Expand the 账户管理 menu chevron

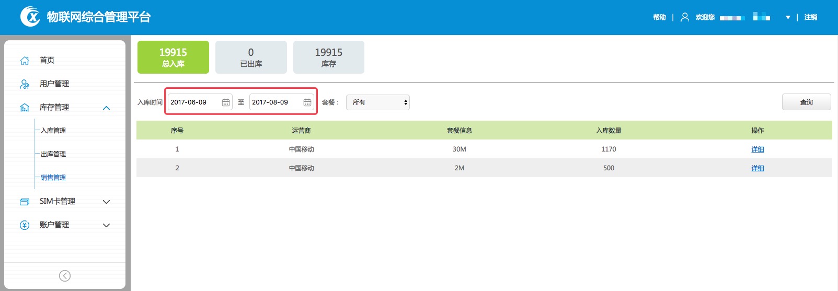(x=107, y=225)
